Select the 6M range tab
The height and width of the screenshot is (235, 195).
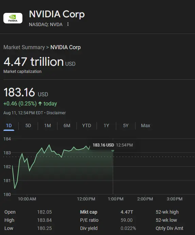coord(67,125)
